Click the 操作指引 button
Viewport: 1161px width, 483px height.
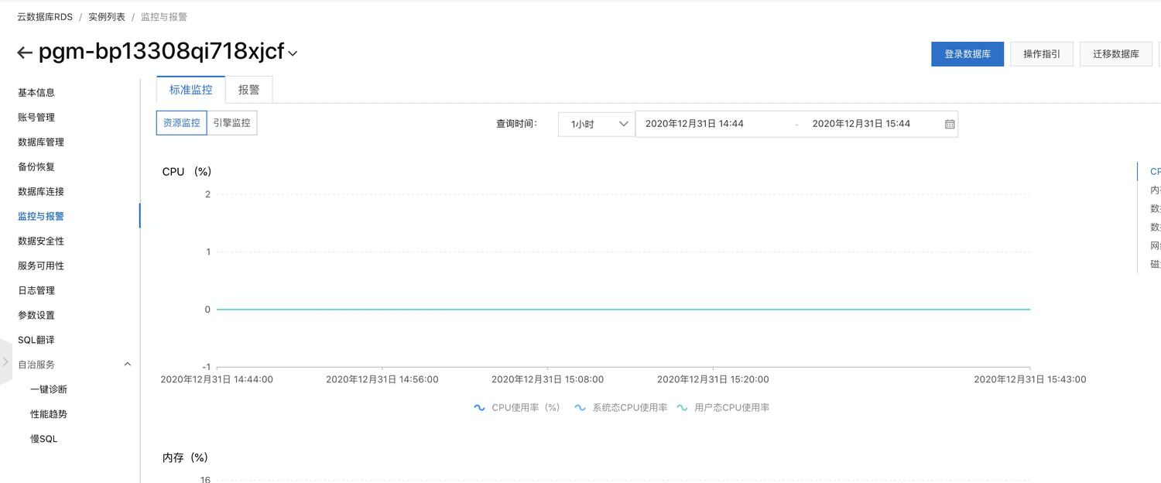tap(1041, 54)
